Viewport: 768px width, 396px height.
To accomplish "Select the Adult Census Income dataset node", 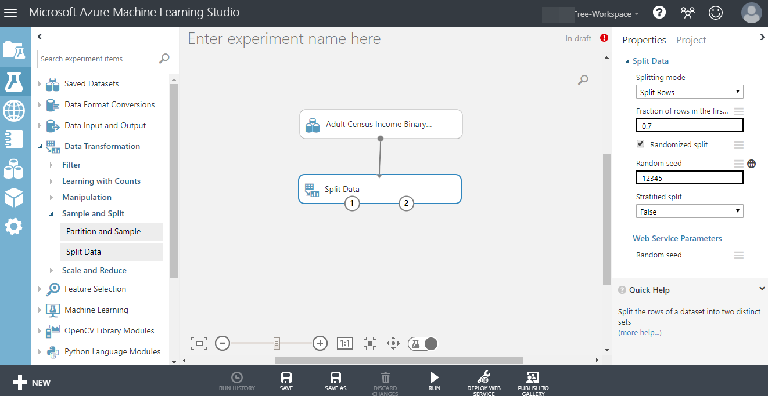I will [x=381, y=124].
